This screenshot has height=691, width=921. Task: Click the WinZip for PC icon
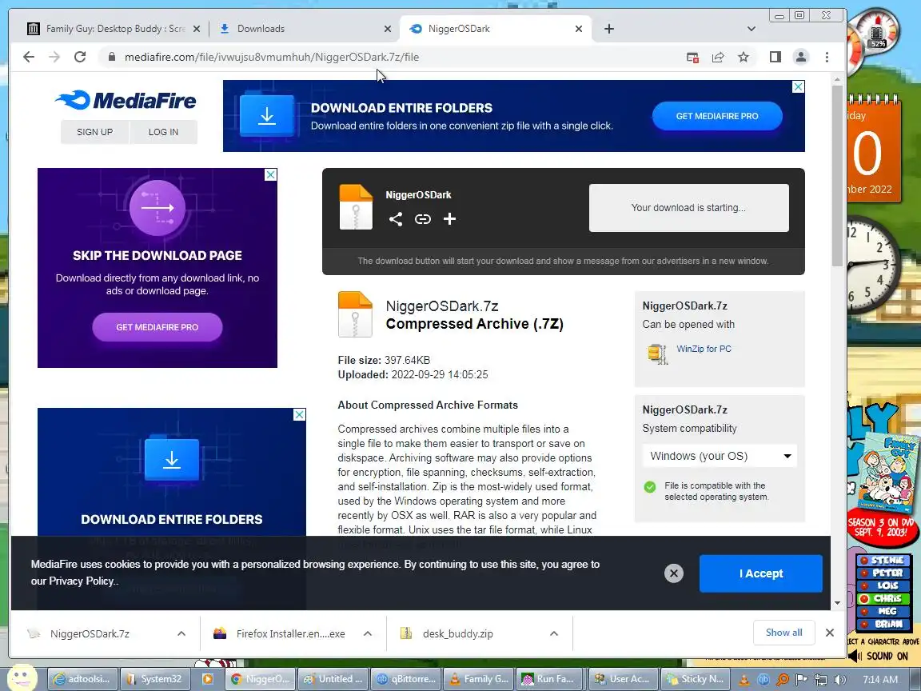pos(658,353)
